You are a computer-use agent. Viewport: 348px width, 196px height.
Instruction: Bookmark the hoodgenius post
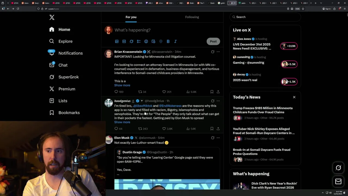pos(212,129)
